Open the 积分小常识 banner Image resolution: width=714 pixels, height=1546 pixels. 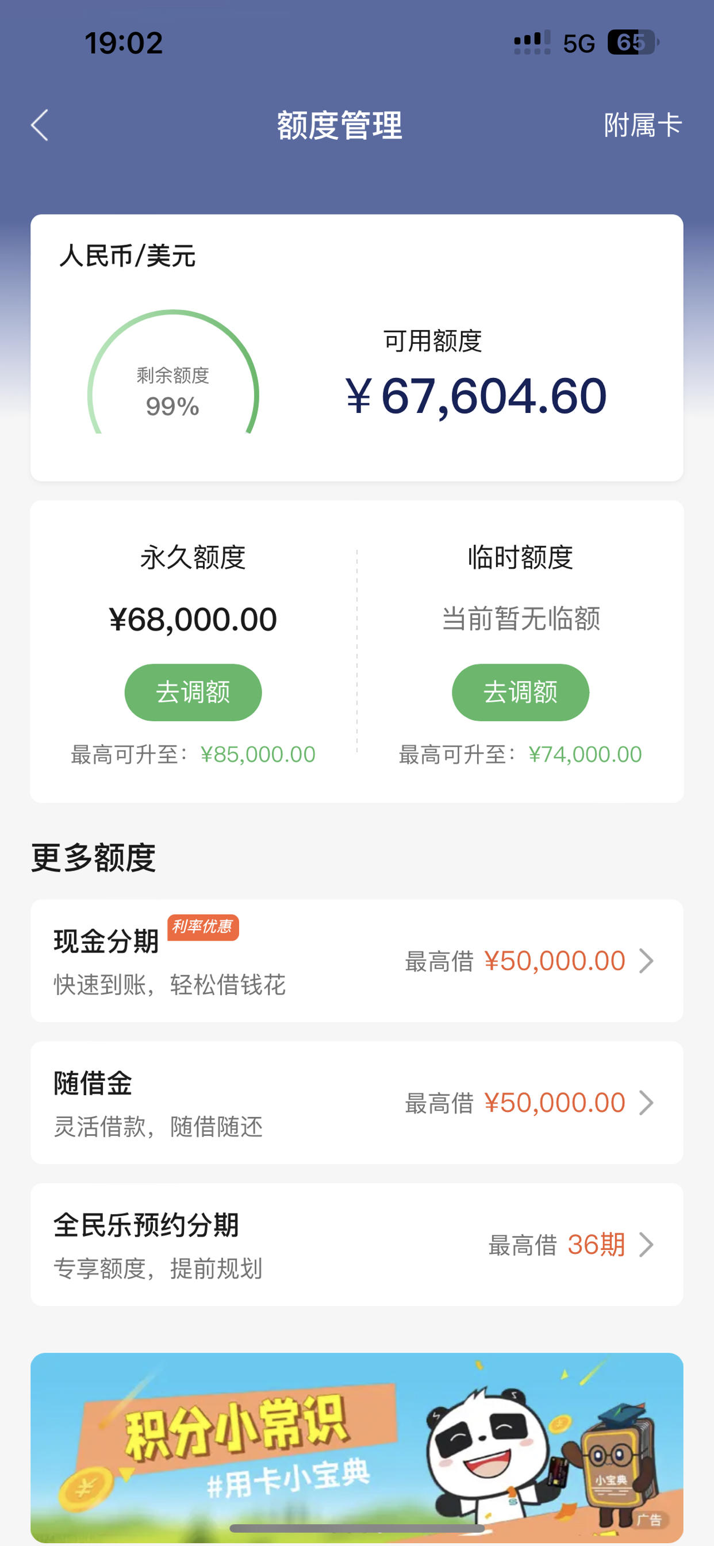click(357, 1447)
